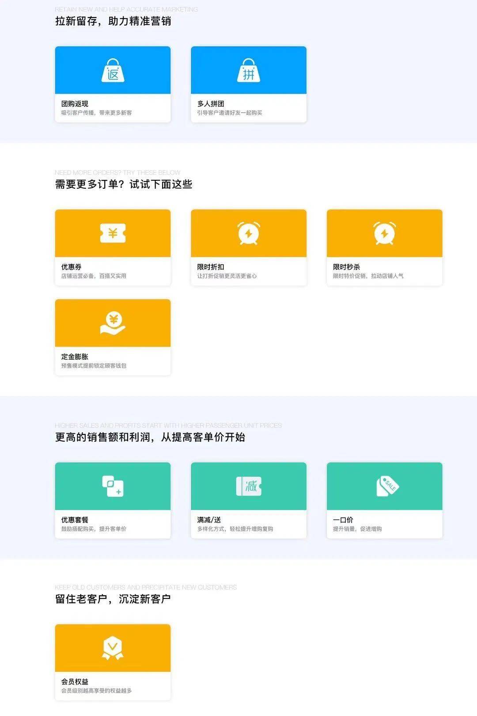Open the 限时折扣 title link
477x716 pixels.
pos(211,267)
